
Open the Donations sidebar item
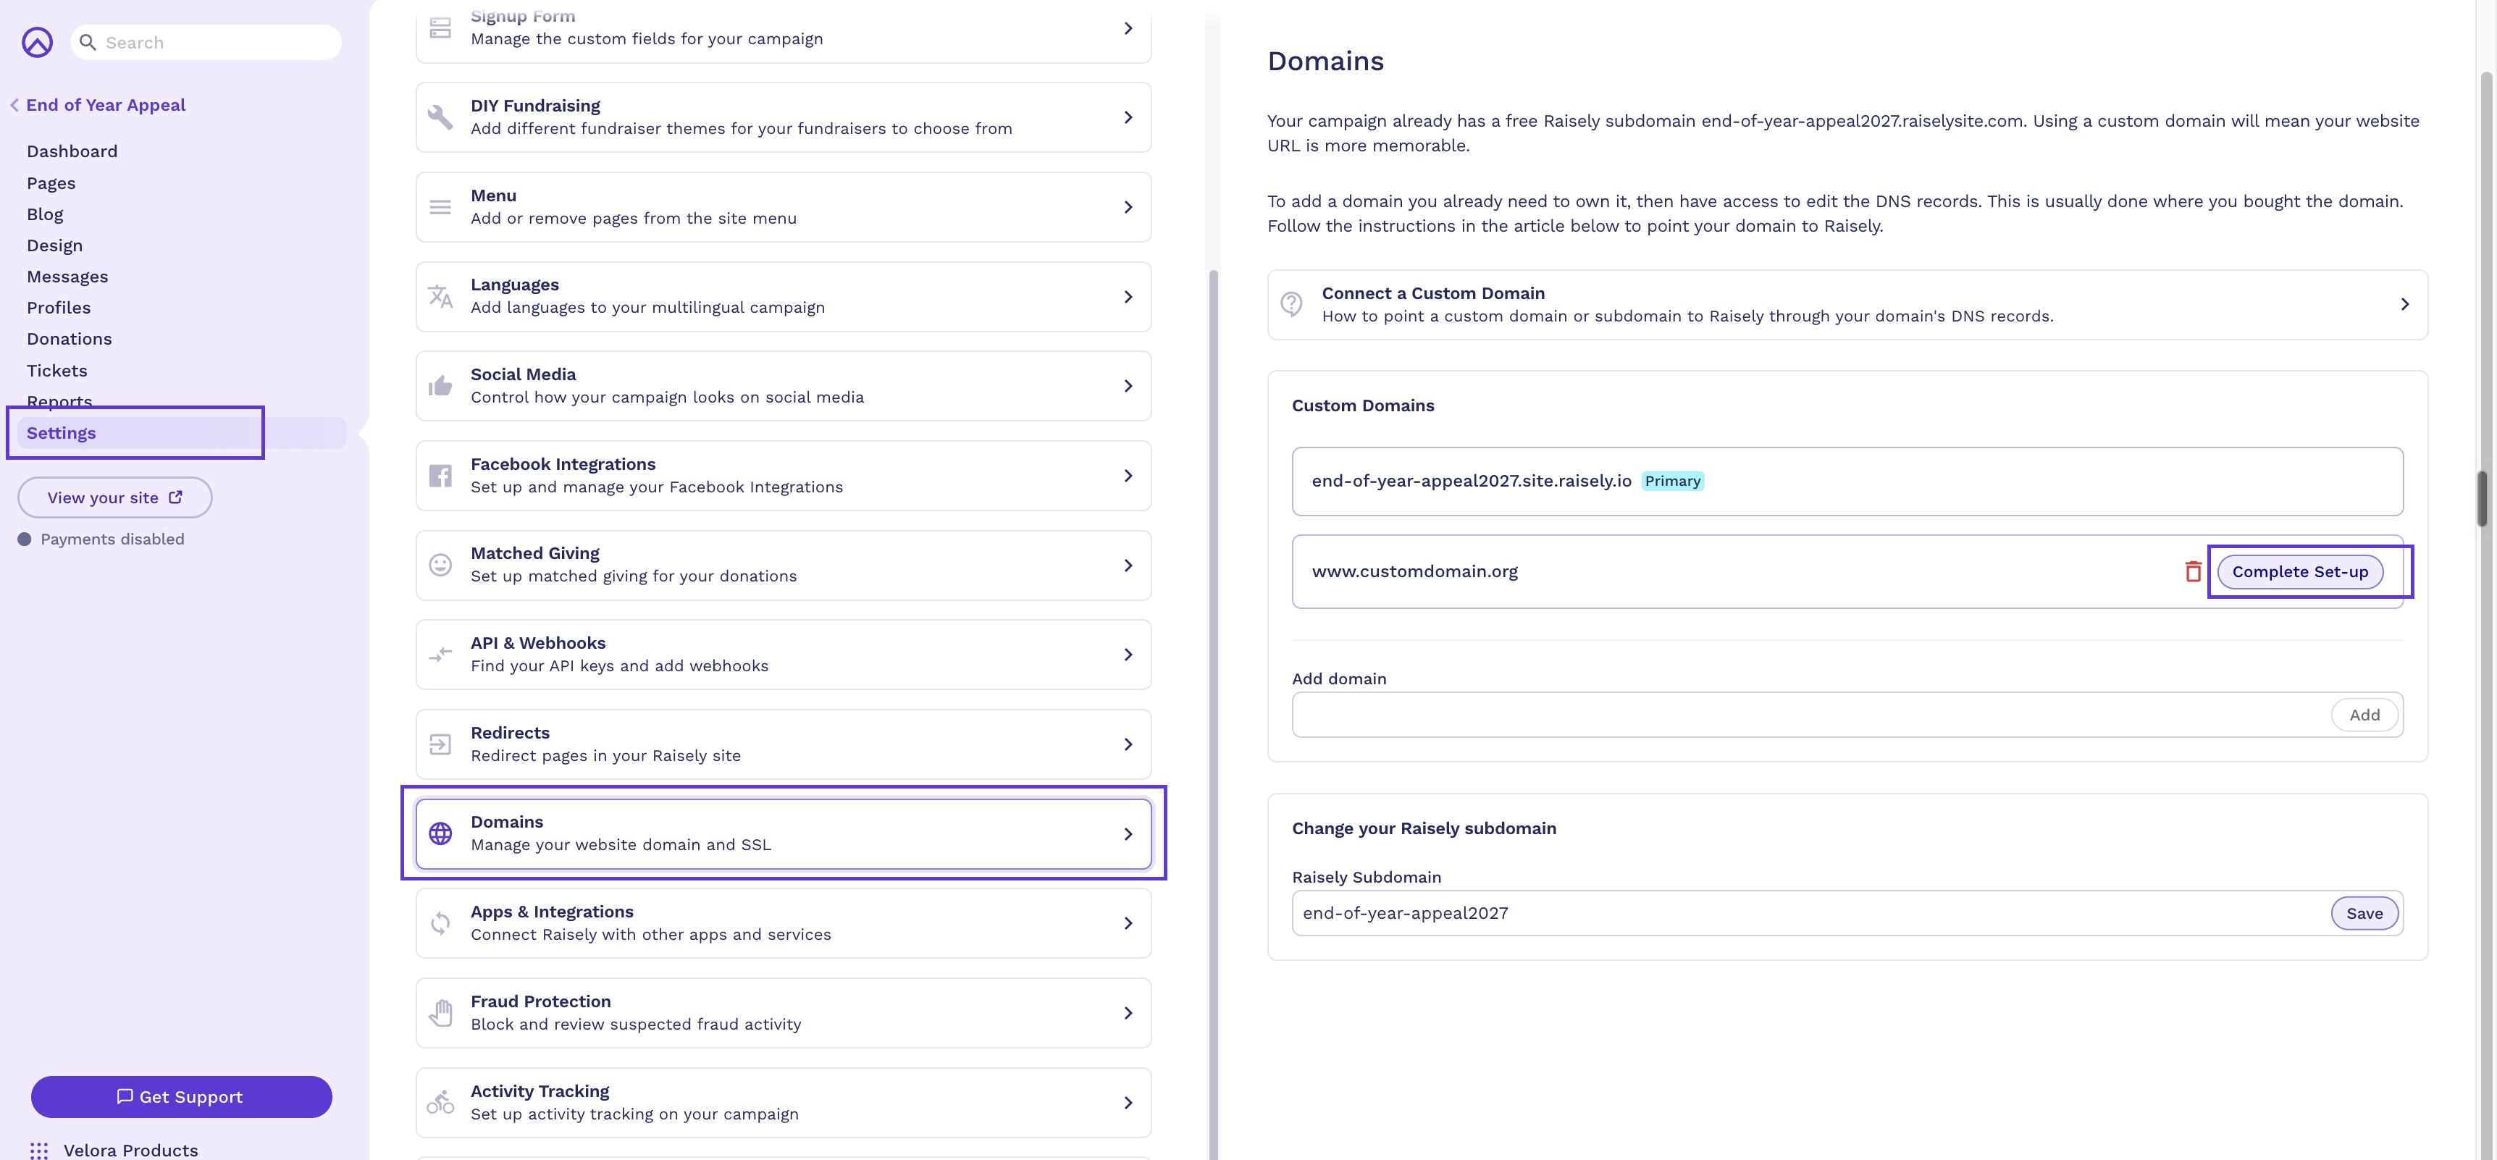pyautogui.click(x=69, y=339)
